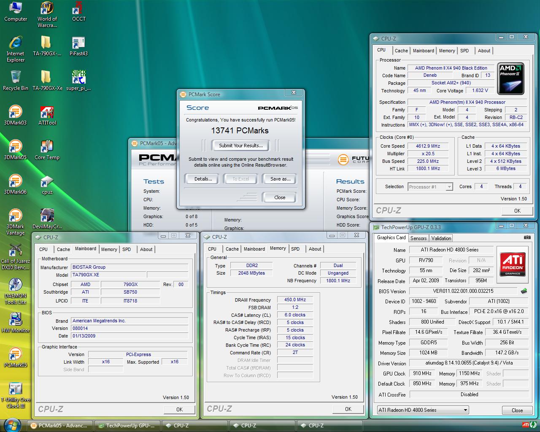Click Submit Your Results button

241,146
